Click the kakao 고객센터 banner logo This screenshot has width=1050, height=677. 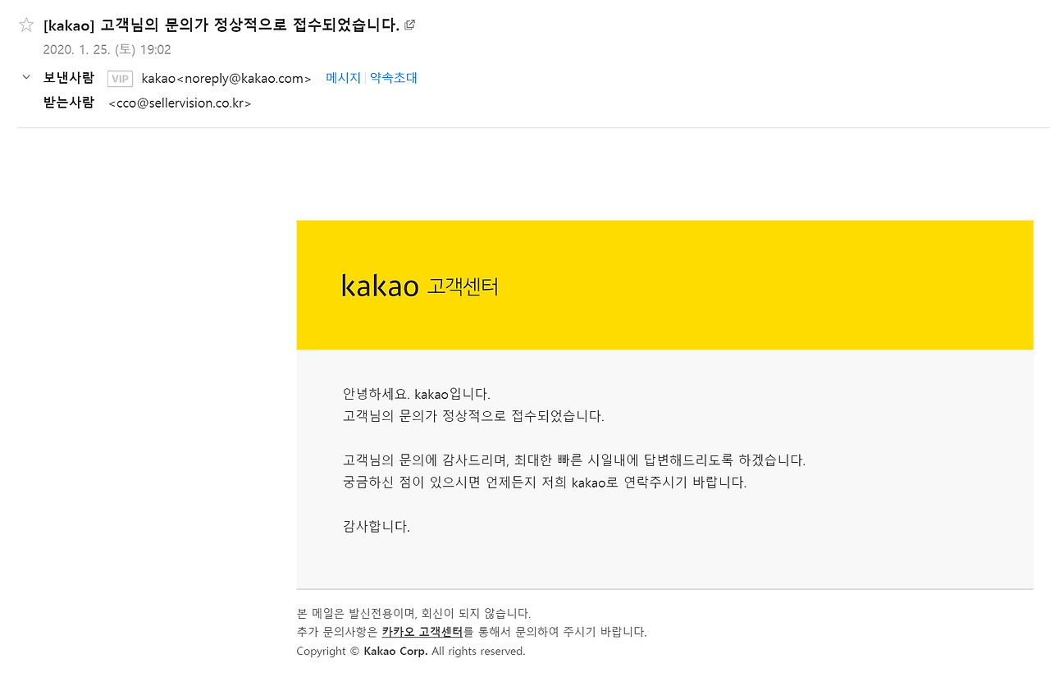(420, 286)
